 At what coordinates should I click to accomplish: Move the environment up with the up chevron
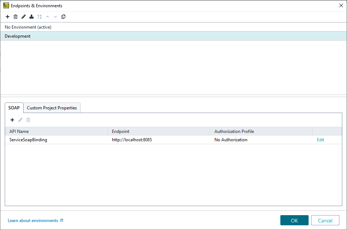47,17
